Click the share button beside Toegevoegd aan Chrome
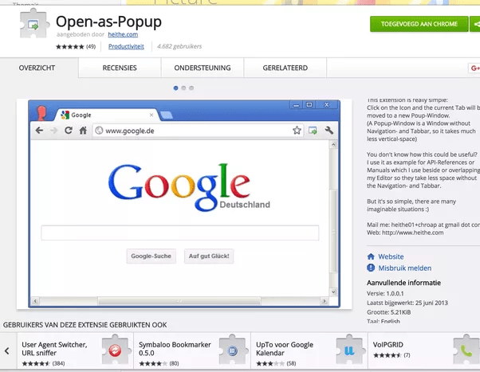The image size is (480, 372). [475, 24]
